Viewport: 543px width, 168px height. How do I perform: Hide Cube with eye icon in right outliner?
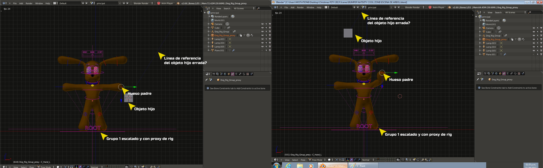(x=534, y=32)
